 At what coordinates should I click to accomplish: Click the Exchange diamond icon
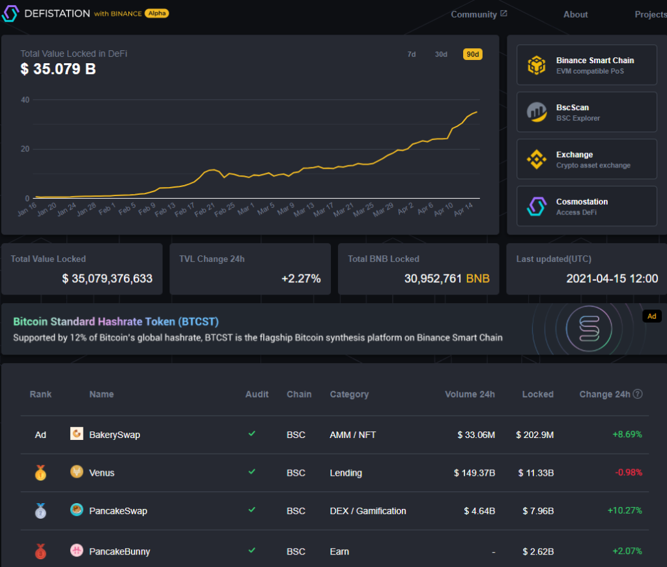point(535,158)
